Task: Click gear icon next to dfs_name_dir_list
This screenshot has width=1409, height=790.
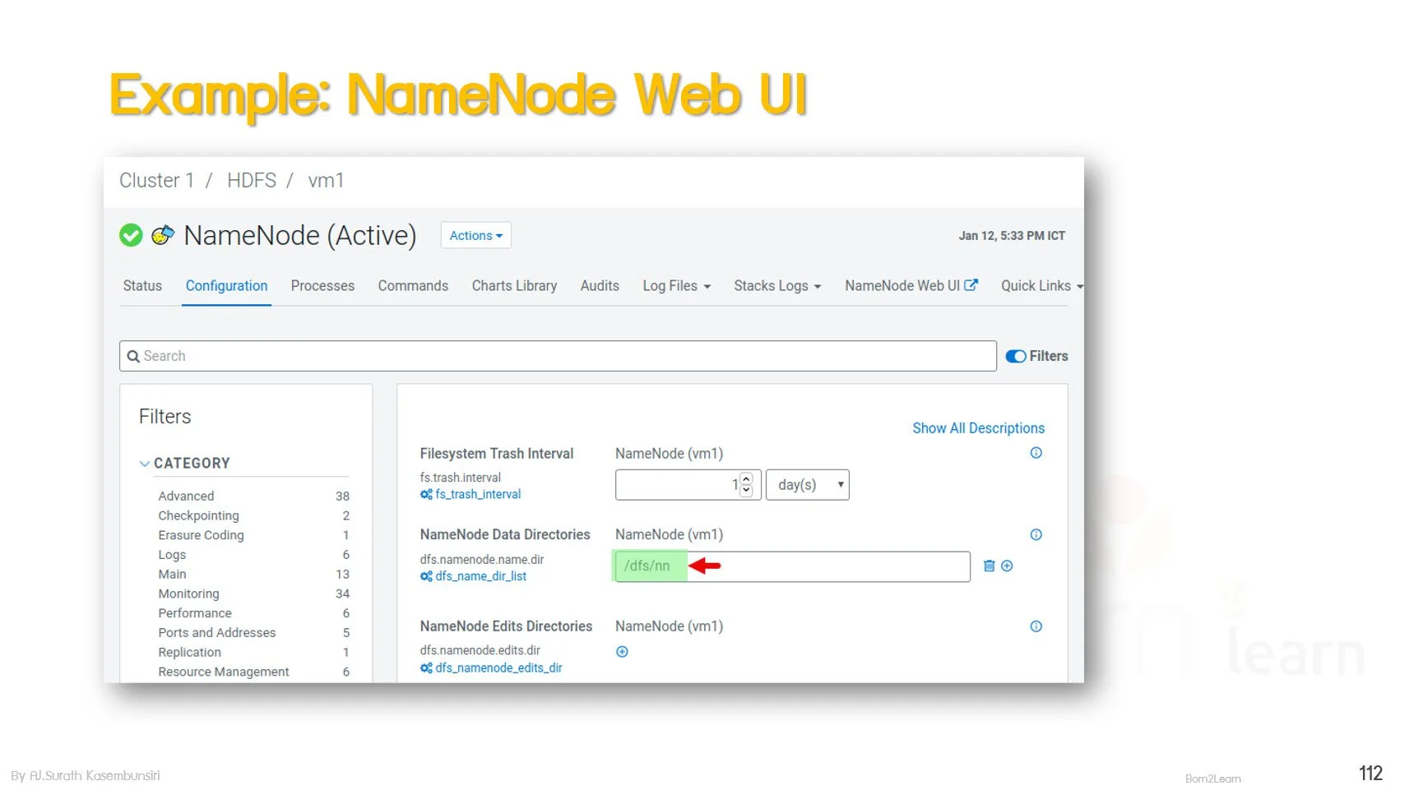Action: pos(426,576)
